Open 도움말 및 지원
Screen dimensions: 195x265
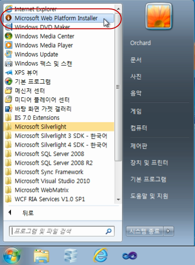[149, 196]
